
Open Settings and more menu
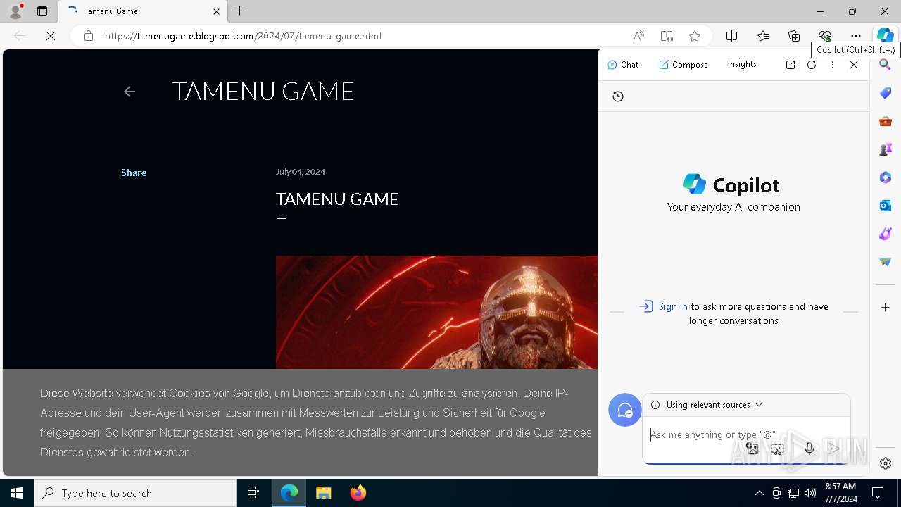coord(856,36)
